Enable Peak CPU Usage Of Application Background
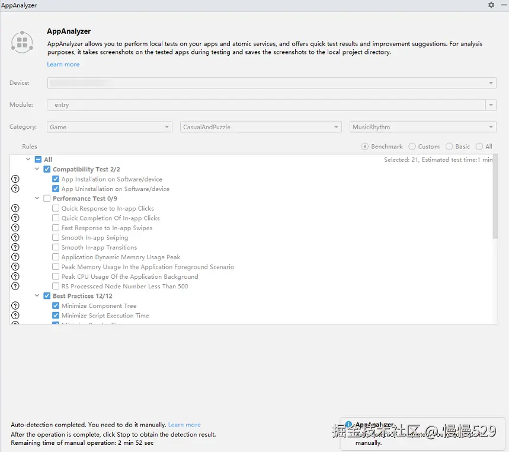 [x=56, y=276]
